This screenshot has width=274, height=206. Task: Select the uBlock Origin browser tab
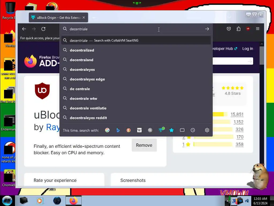point(58,17)
